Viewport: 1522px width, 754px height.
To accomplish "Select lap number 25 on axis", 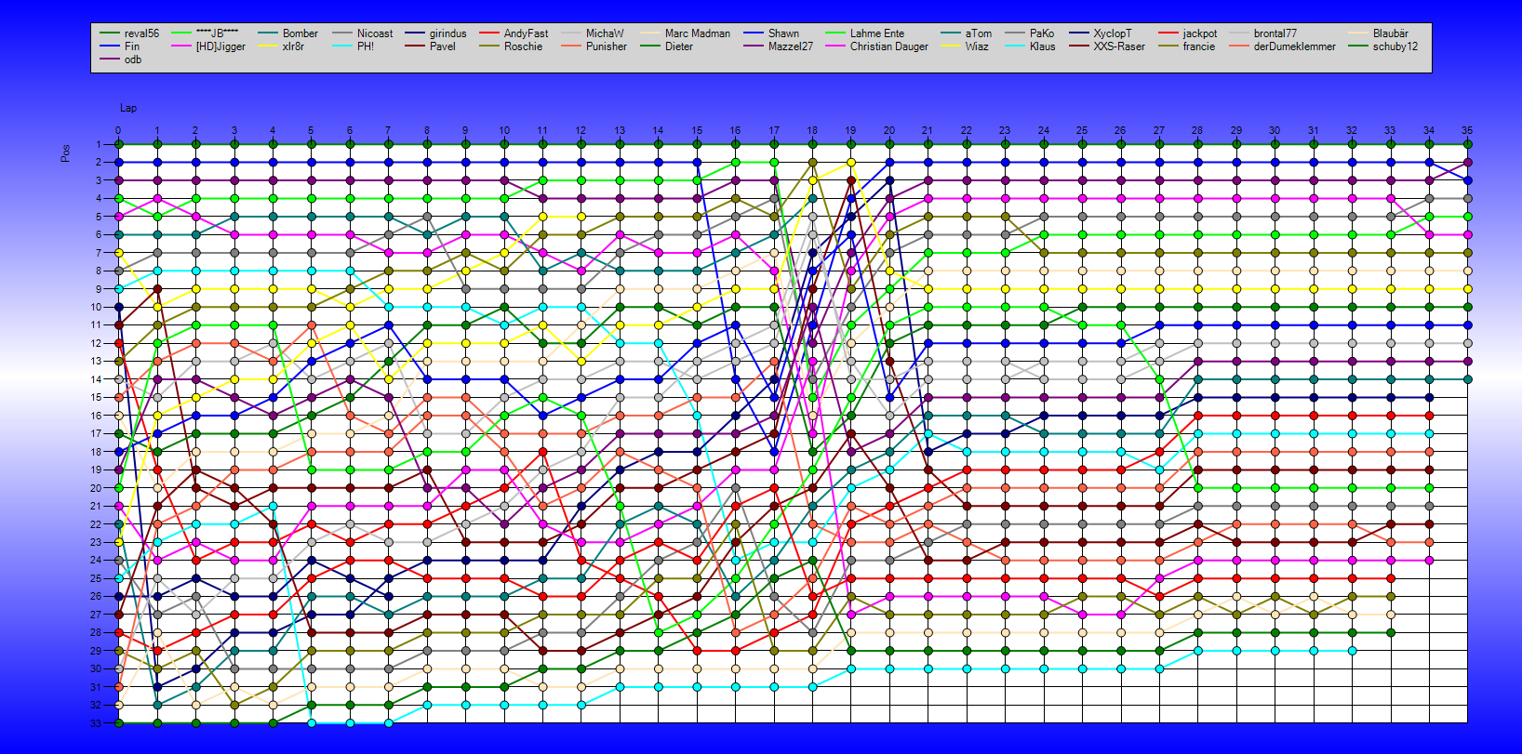I will (x=1082, y=131).
